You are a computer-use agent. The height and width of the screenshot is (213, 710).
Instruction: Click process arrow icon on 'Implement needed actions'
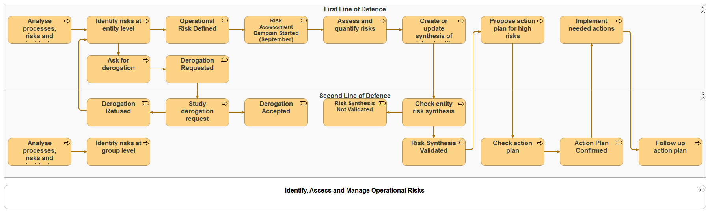(x=619, y=21)
